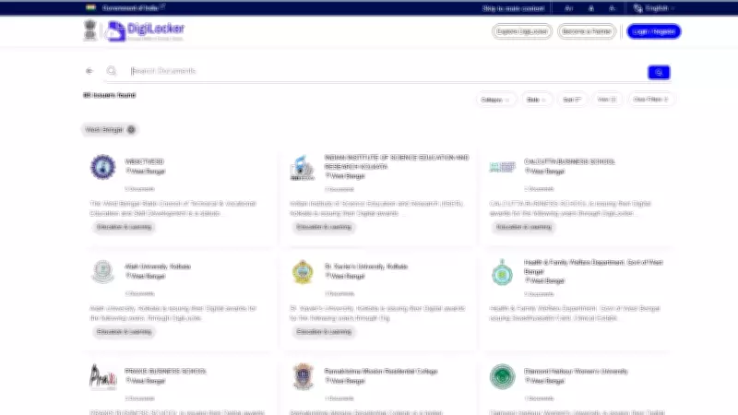Click WBSCTVESD card description text
The image size is (738, 415).
(x=173, y=208)
